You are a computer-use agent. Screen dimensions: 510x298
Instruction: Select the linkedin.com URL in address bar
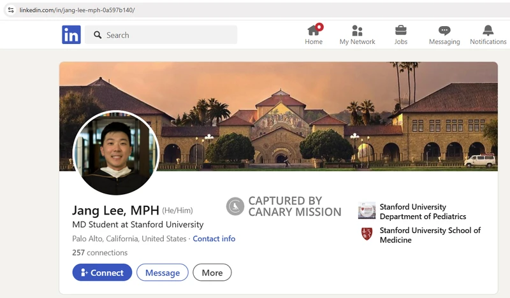(77, 10)
